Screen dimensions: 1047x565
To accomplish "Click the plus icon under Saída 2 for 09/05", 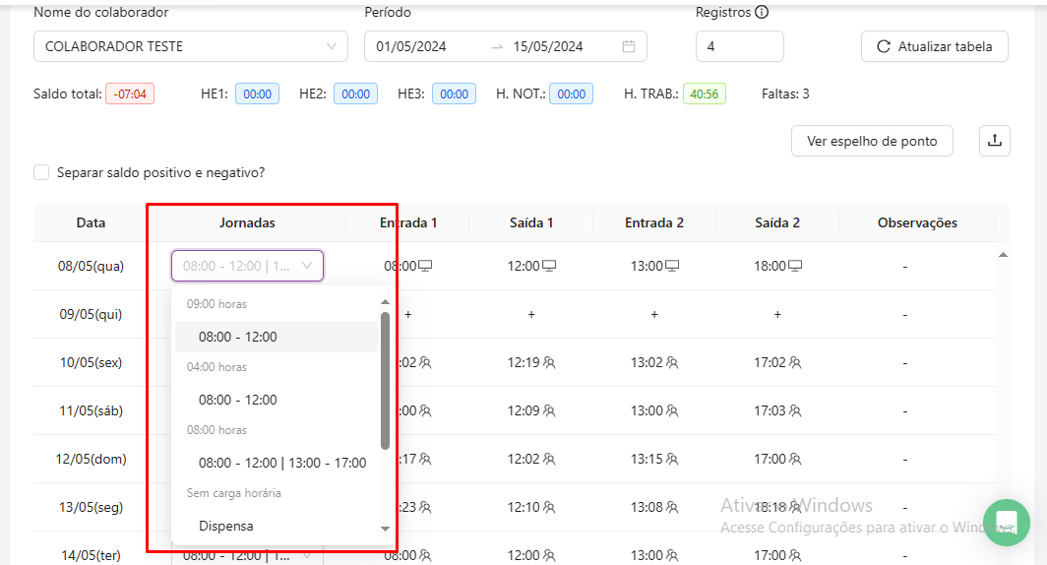I will 777,314.
